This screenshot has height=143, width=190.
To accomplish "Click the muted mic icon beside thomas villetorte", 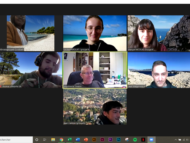I will (x=1, y=86).
